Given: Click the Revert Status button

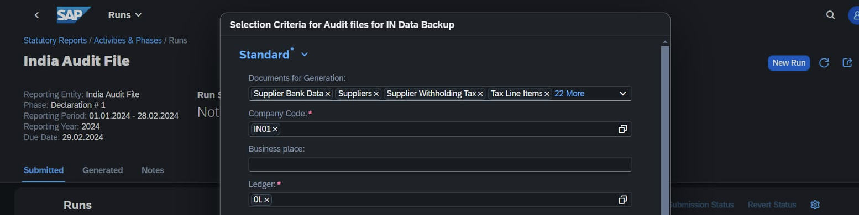Looking at the screenshot, I should (772, 205).
